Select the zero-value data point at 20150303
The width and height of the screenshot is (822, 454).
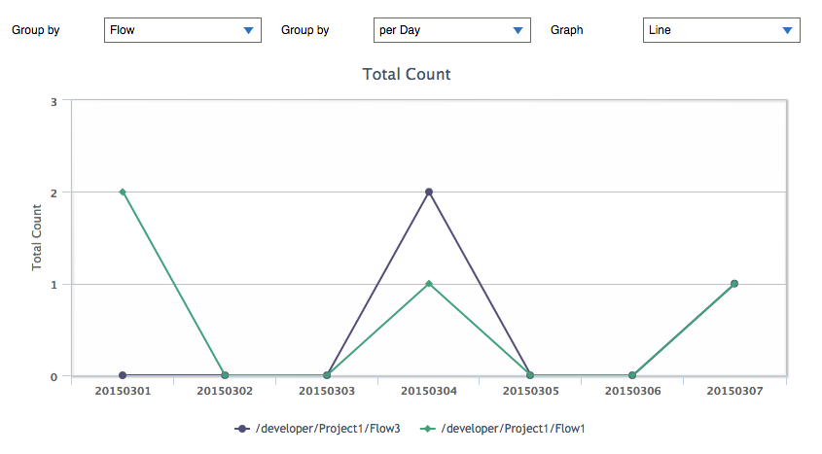[327, 375]
